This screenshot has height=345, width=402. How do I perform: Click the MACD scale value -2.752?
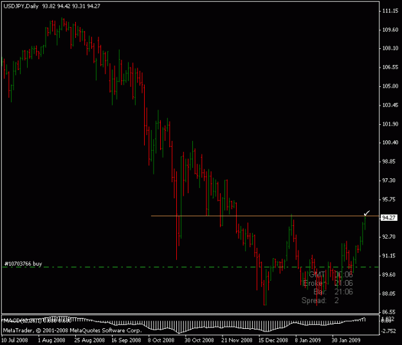pyautogui.click(x=389, y=331)
